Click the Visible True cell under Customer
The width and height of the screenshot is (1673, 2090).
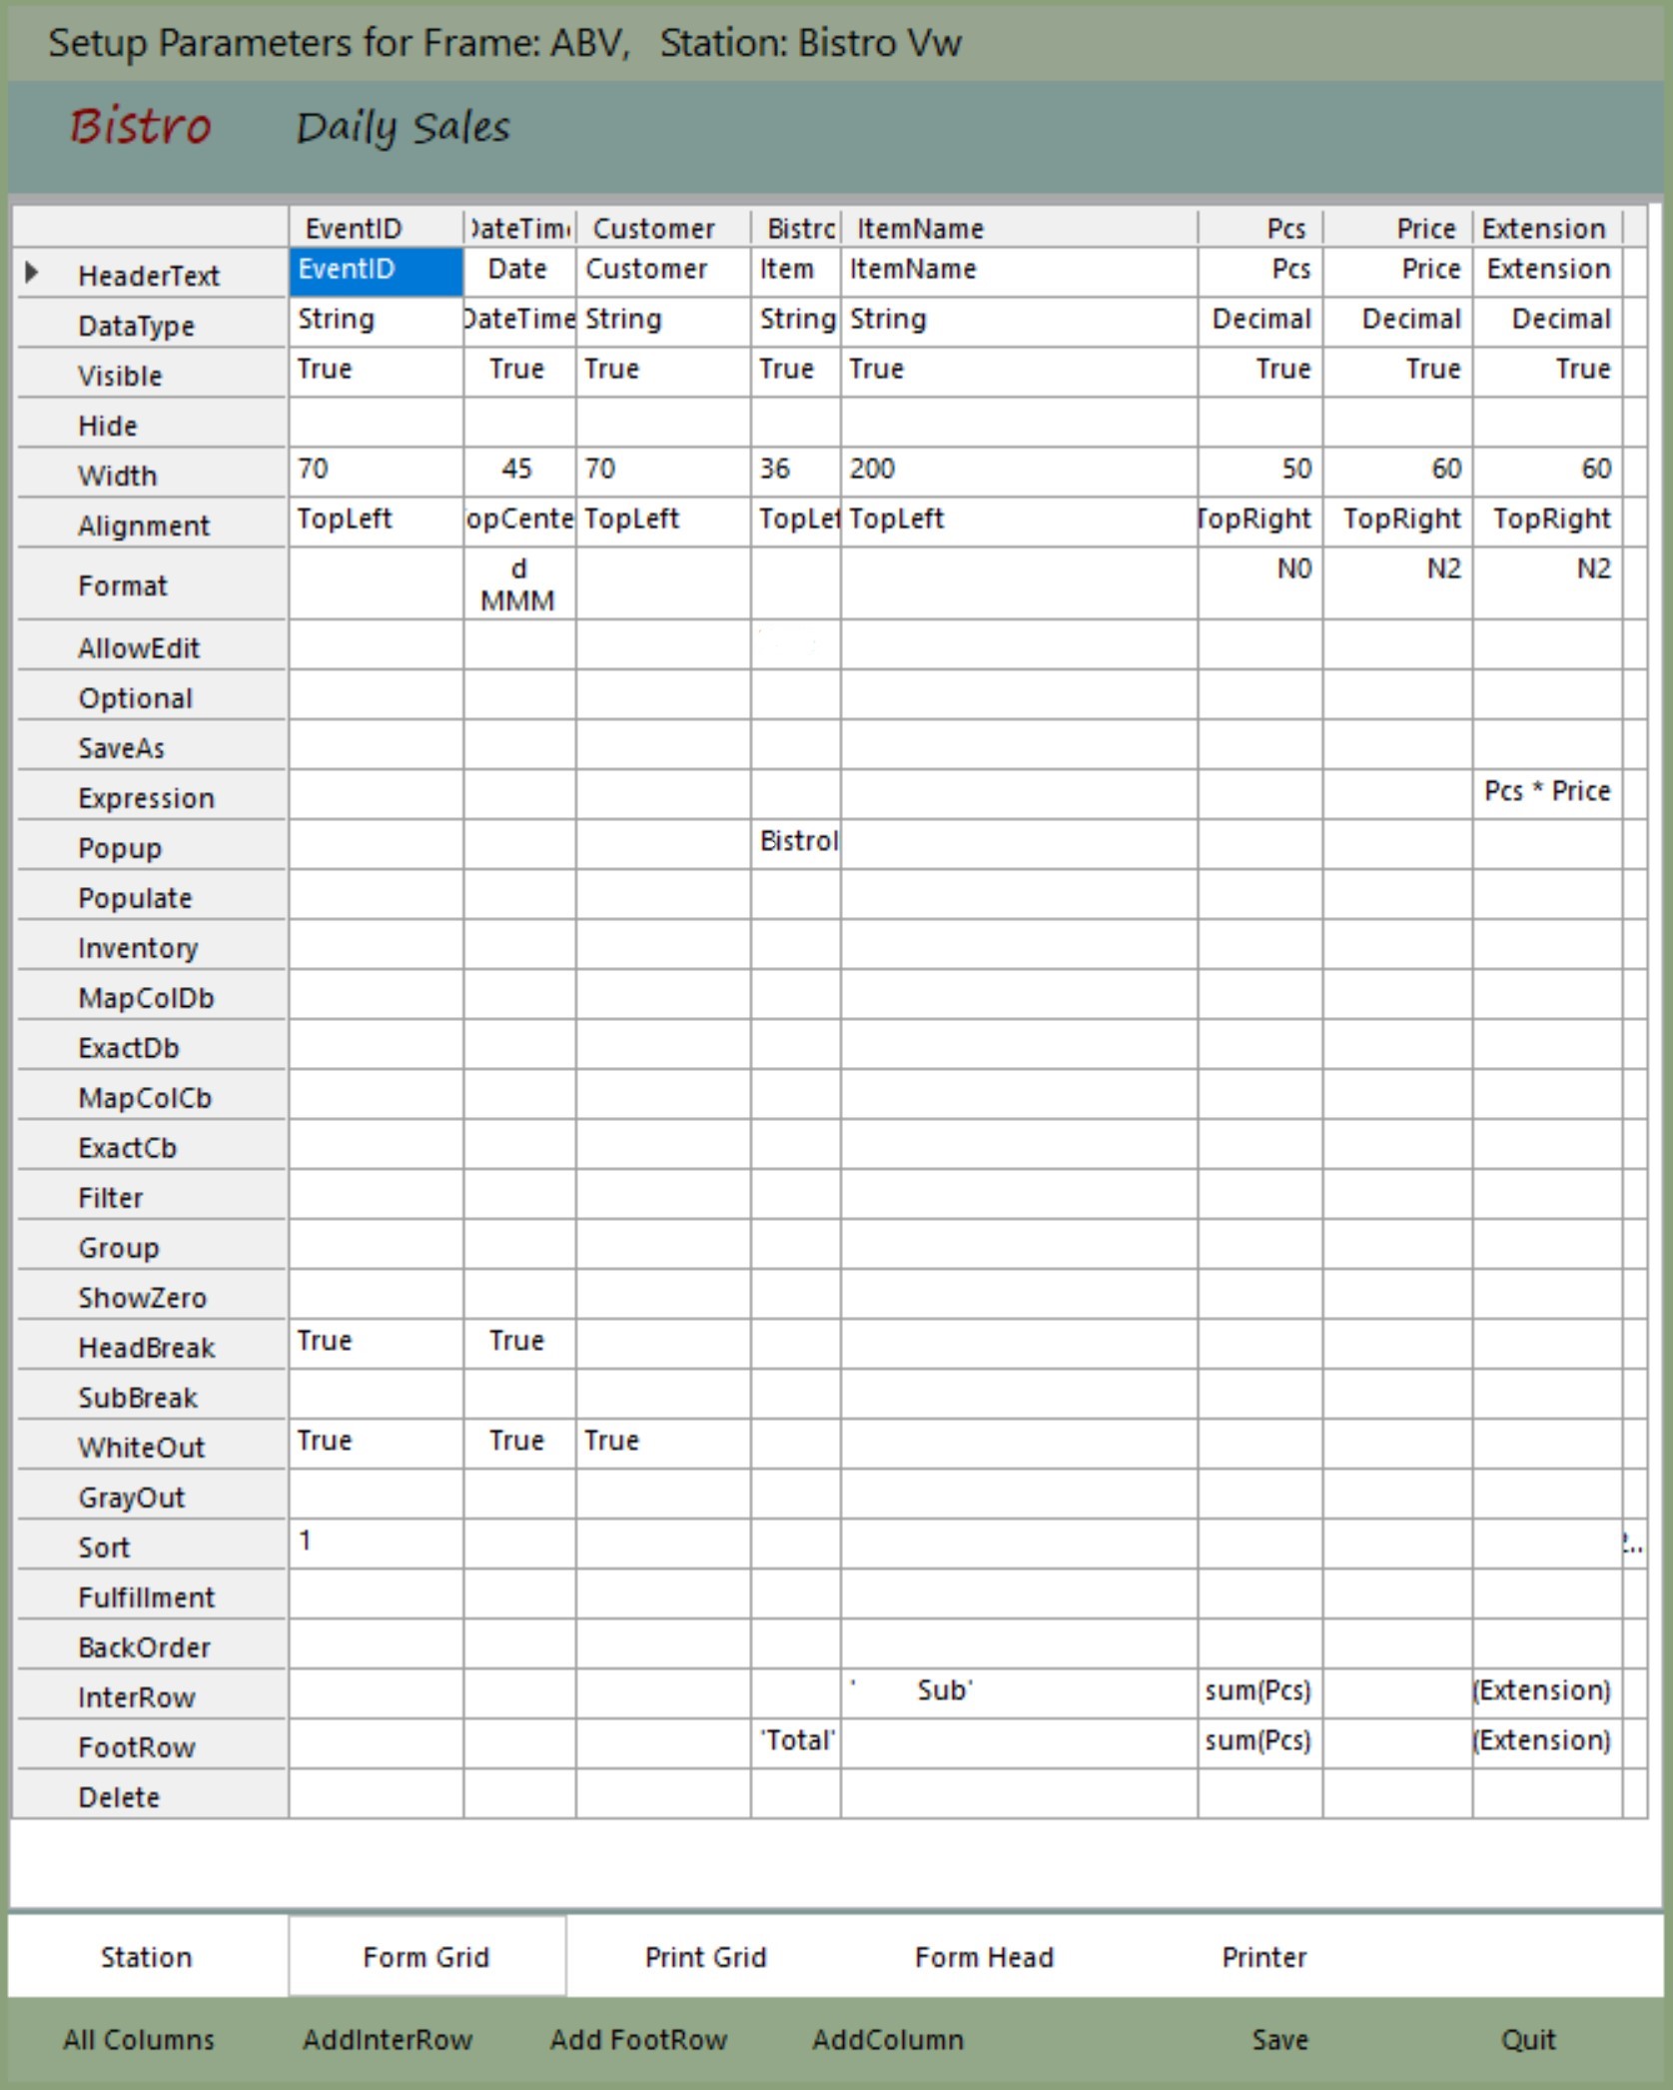(x=662, y=371)
